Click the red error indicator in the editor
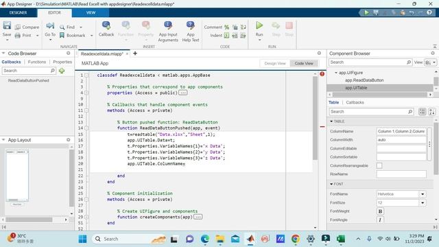Image resolution: width=439 pixels, height=247 pixels. (322, 74)
